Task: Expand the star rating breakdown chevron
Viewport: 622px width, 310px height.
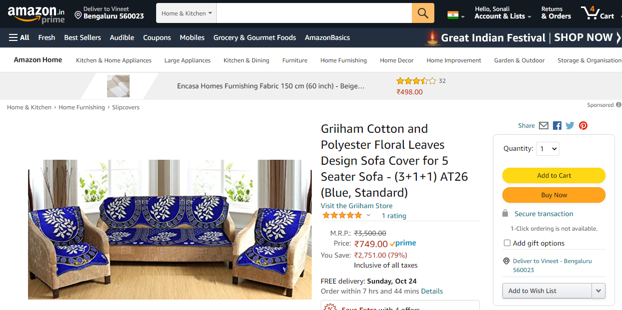Action: (369, 216)
